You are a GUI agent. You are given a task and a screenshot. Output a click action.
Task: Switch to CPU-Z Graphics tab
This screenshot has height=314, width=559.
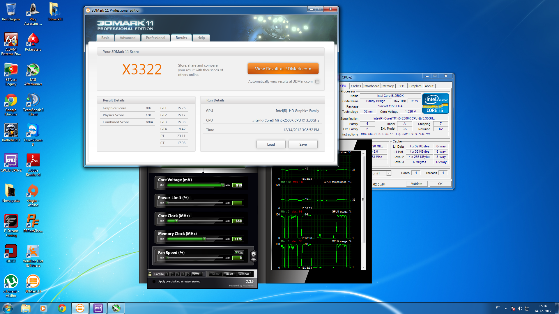[x=415, y=86]
